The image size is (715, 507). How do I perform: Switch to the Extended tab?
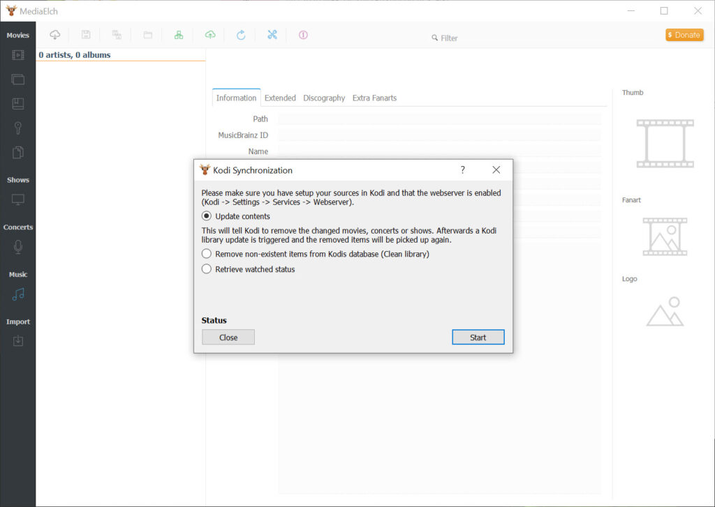(x=280, y=98)
